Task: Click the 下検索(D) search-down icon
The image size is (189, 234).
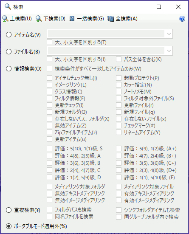Action: 39,19
